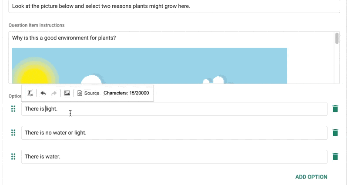Focus the 'There is no water or light.' field
This screenshot has height=185, width=348.
[174, 133]
